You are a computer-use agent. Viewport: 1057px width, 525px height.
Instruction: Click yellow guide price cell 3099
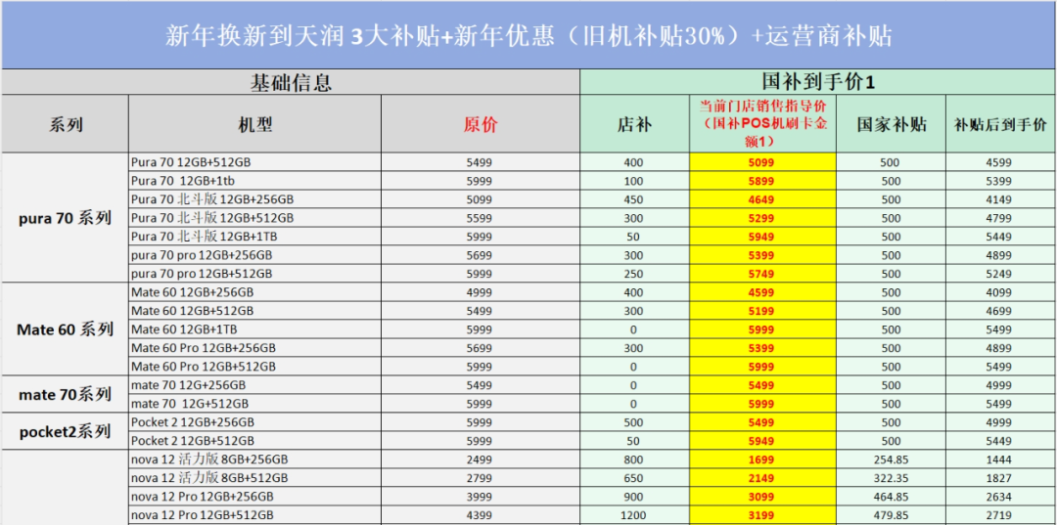(762, 497)
